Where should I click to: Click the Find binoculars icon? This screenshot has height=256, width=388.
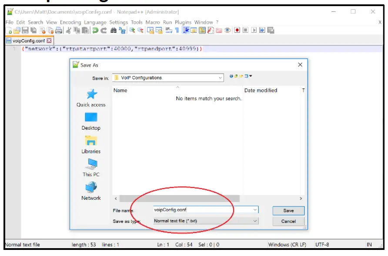click(x=114, y=30)
